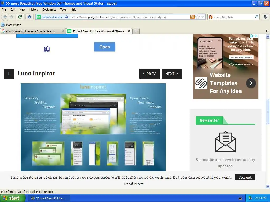This screenshot has width=270, height=202.
Task: Open the File menu
Action: tap(4, 9)
